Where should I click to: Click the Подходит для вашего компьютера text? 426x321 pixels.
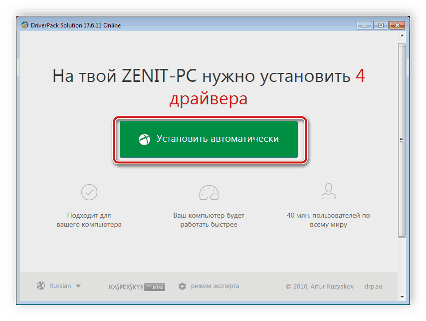point(89,220)
